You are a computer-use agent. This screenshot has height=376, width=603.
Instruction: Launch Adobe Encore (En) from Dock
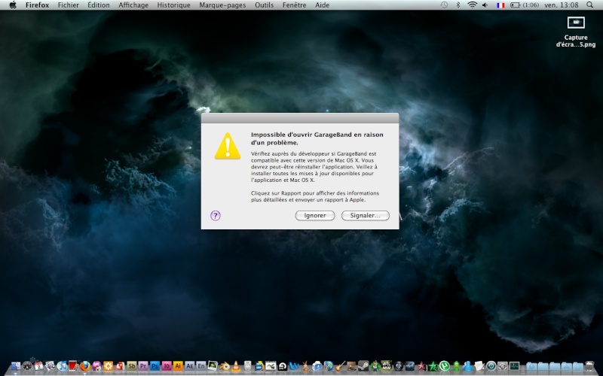[200, 366]
